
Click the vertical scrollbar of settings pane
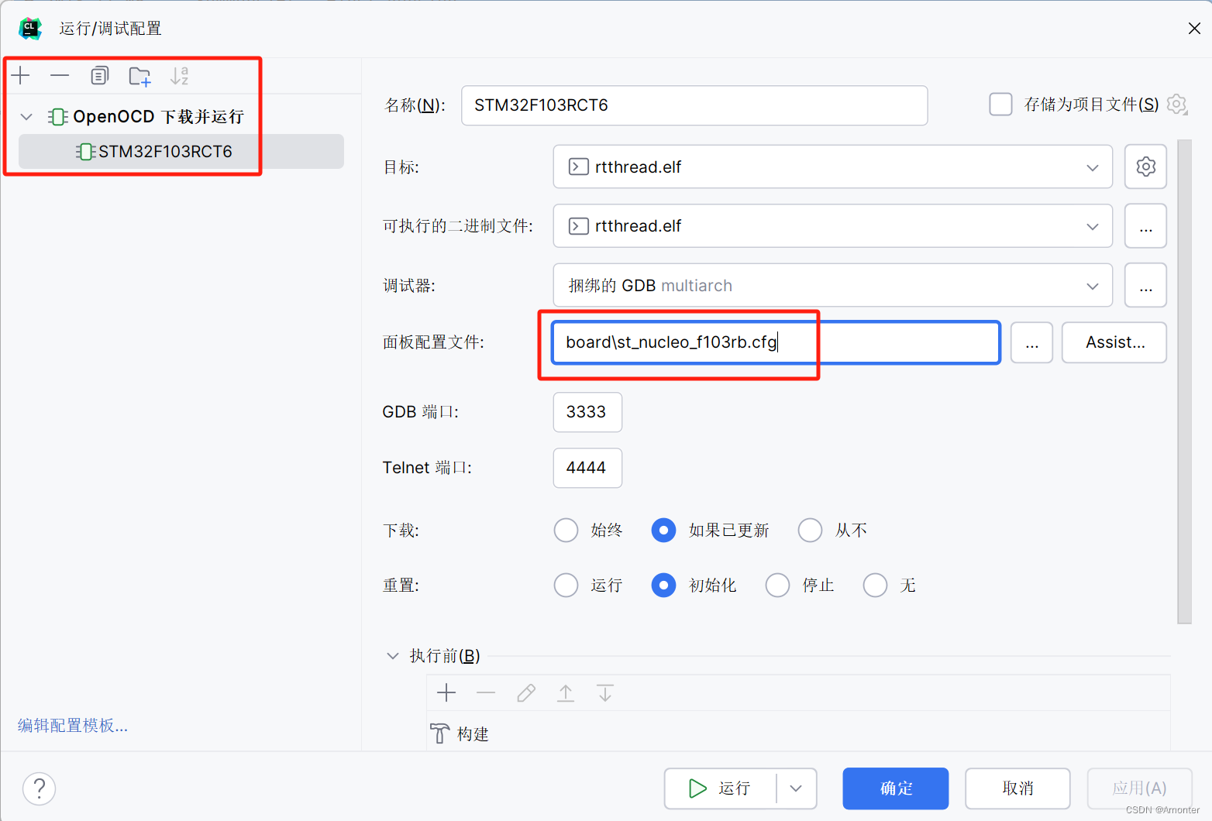pos(1184,381)
